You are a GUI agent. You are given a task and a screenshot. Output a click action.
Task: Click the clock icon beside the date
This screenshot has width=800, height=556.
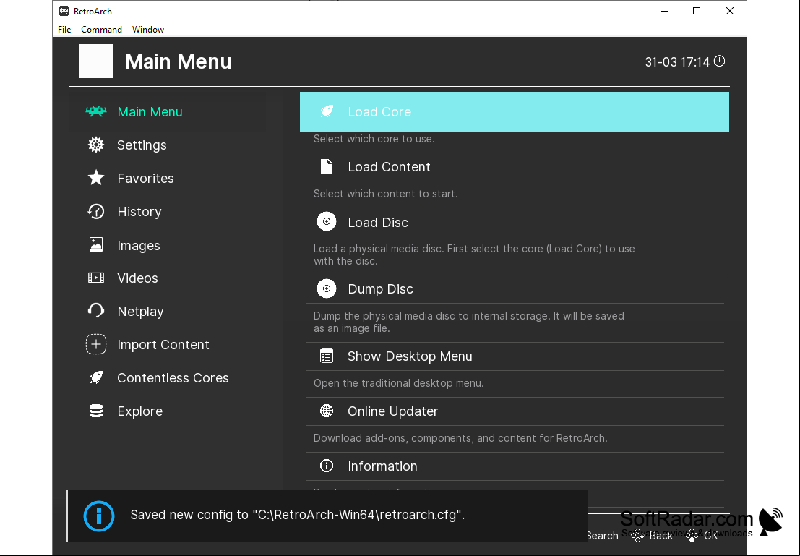(719, 61)
